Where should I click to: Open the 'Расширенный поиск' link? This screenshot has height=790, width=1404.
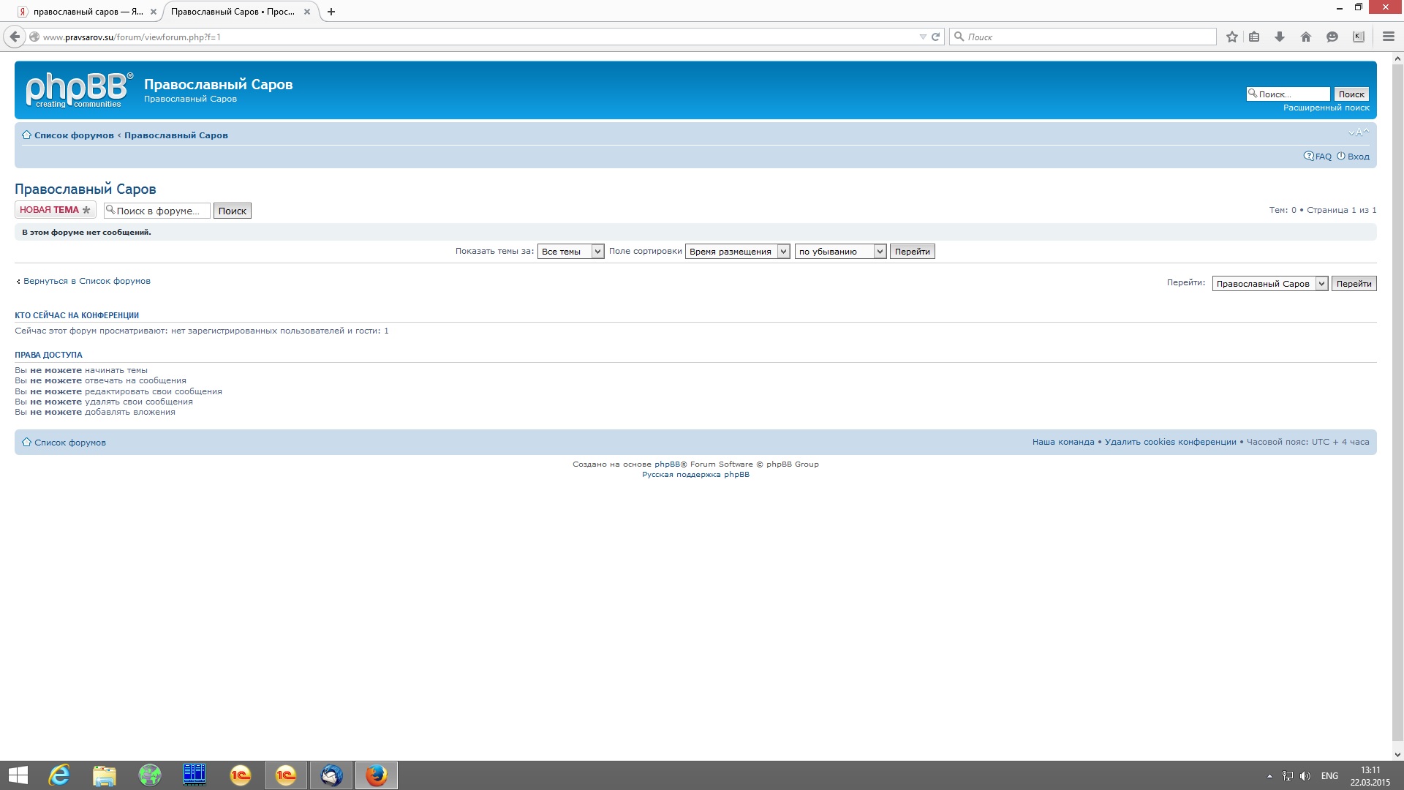click(x=1326, y=108)
